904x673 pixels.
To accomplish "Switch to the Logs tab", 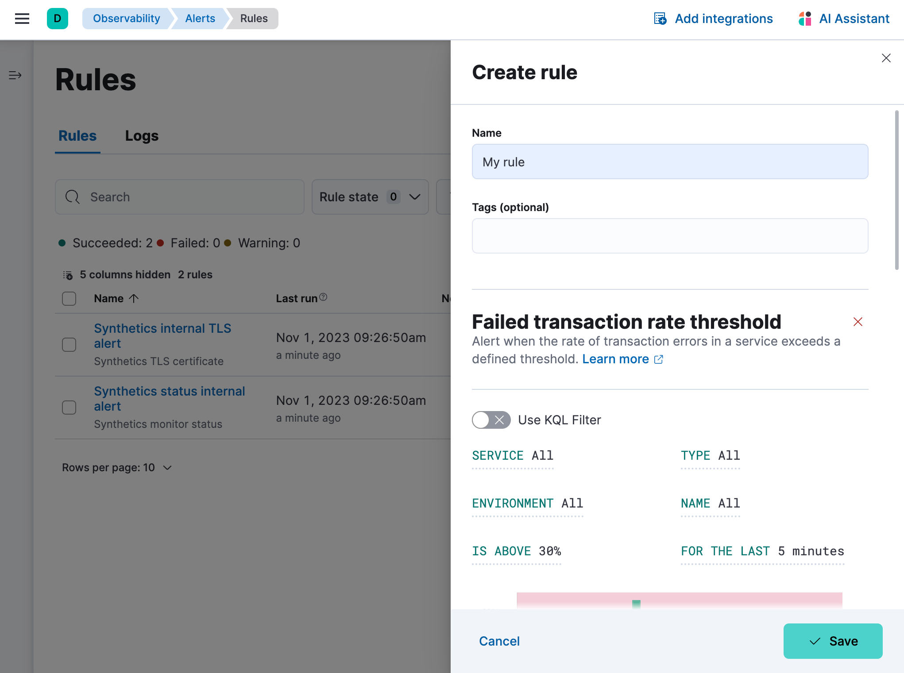I will 142,135.
